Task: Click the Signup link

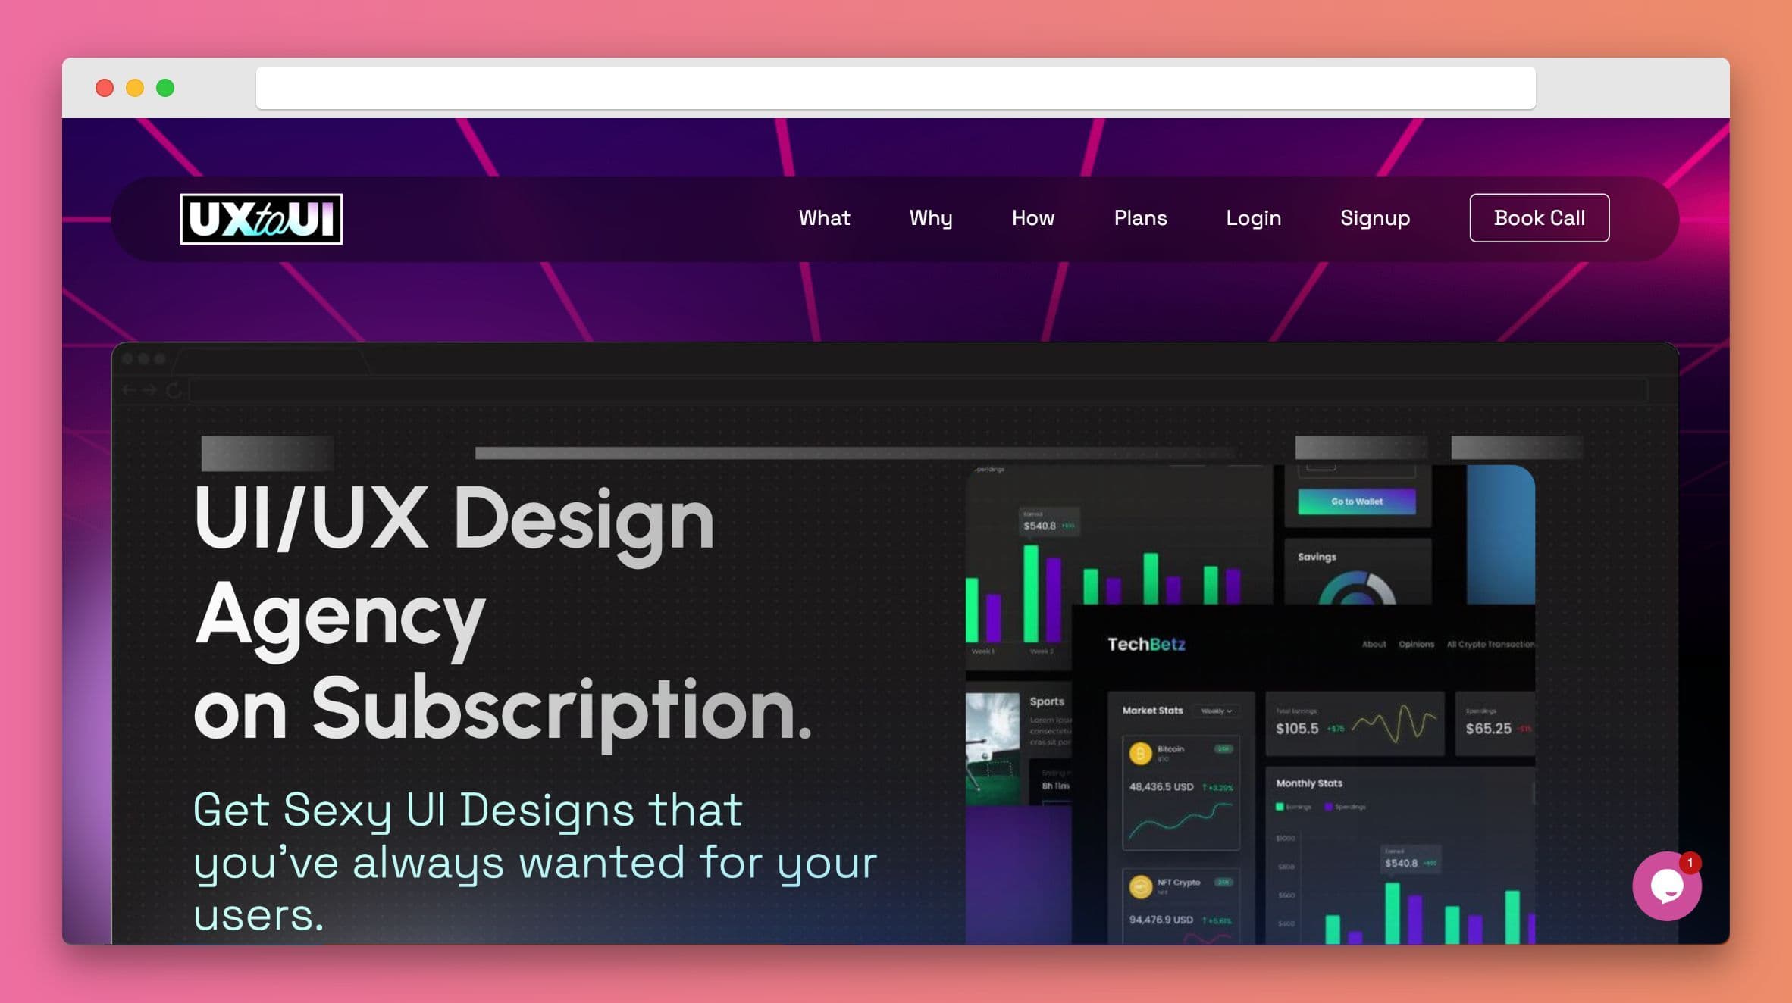Action: click(1375, 218)
